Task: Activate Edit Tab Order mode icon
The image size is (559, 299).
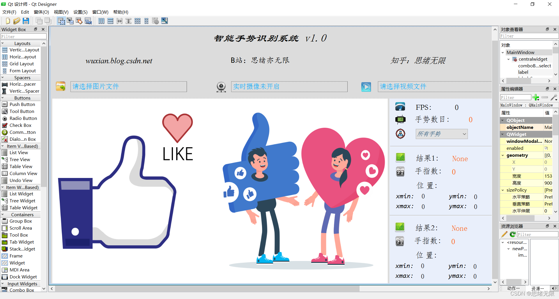Action: (x=88, y=21)
